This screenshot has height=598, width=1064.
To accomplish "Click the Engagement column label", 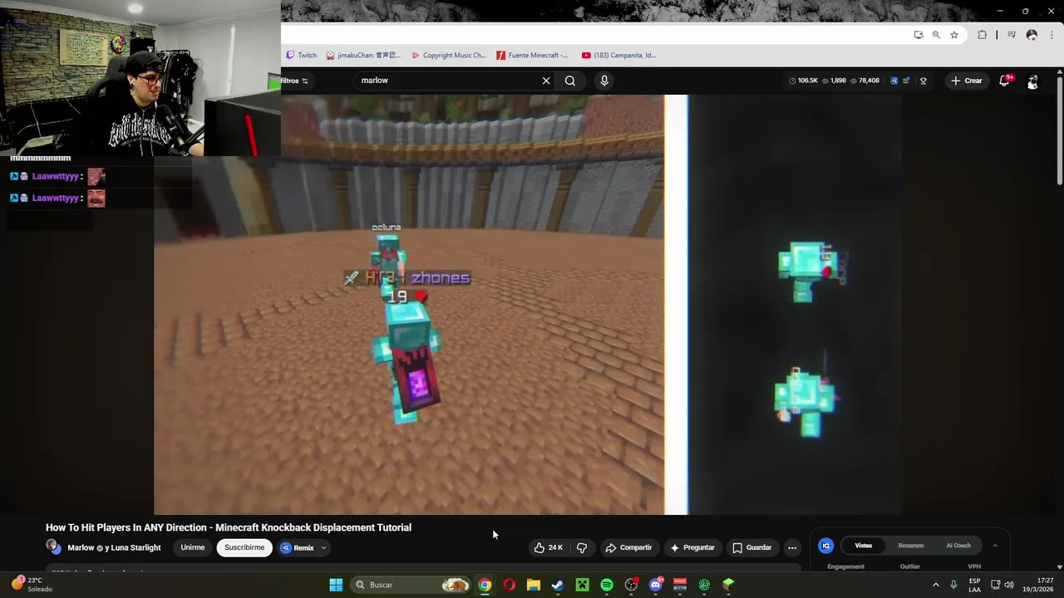I will [845, 566].
